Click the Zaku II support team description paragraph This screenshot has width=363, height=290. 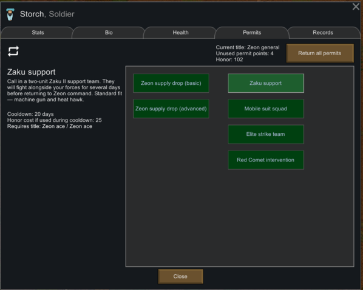(x=64, y=90)
